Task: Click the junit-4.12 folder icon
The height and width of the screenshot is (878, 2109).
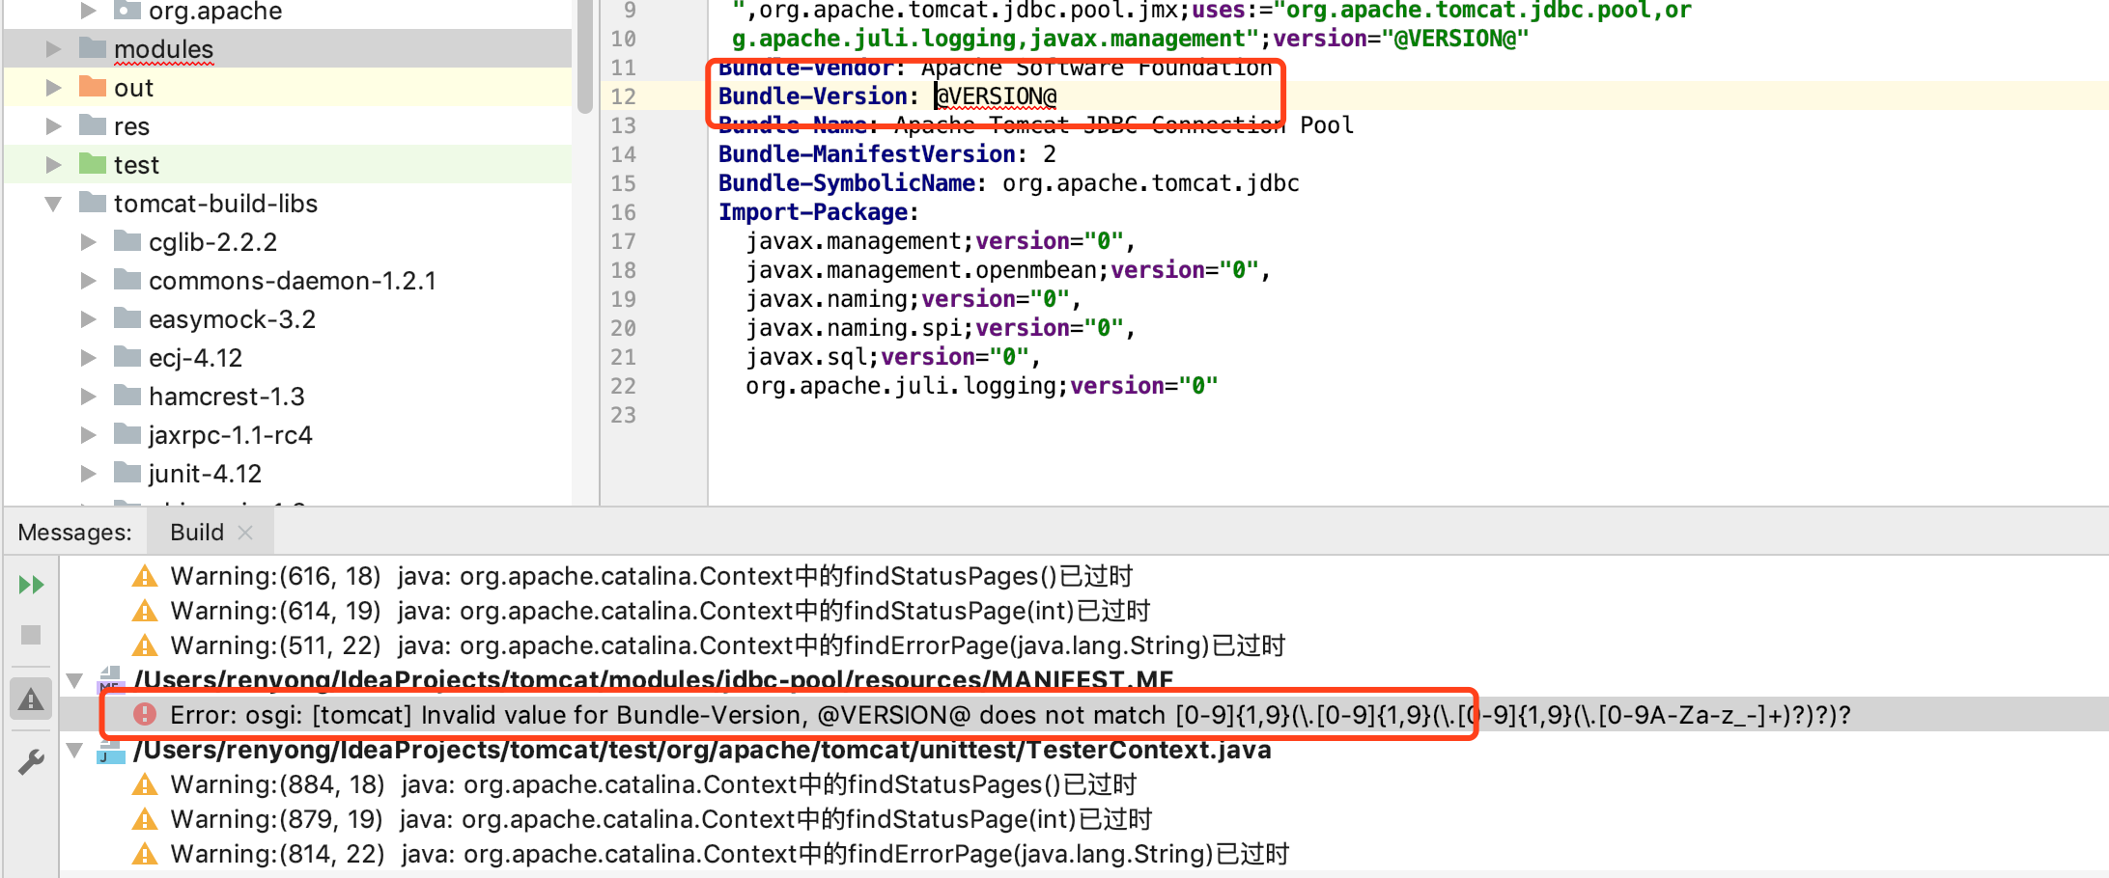Action: click(127, 472)
